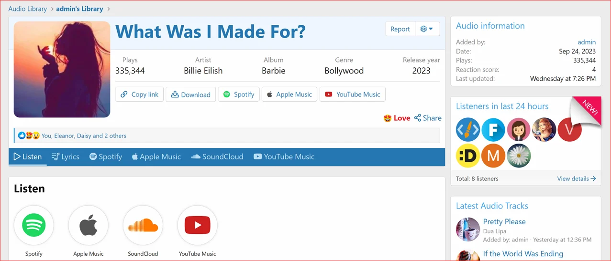The image size is (611, 261).
Task: Open the letter F listener avatar
Action: pos(493,130)
